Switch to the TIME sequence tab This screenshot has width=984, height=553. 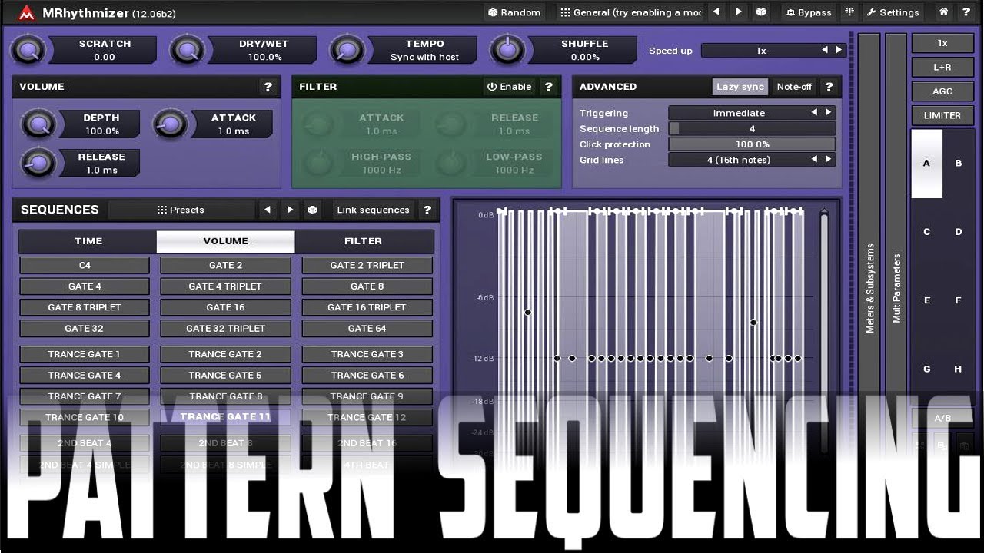pyautogui.click(x=88, y=241)
